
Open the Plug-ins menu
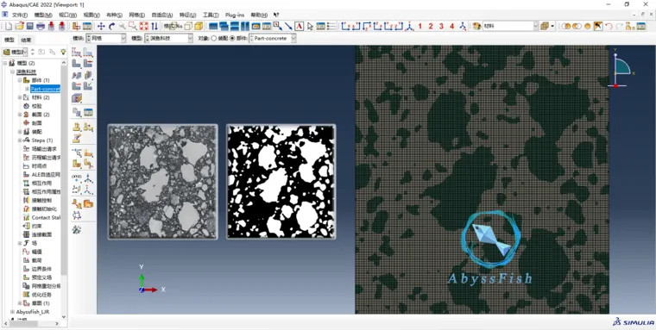234,15
